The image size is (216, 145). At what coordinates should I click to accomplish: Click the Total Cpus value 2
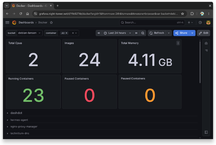(33, 60)
